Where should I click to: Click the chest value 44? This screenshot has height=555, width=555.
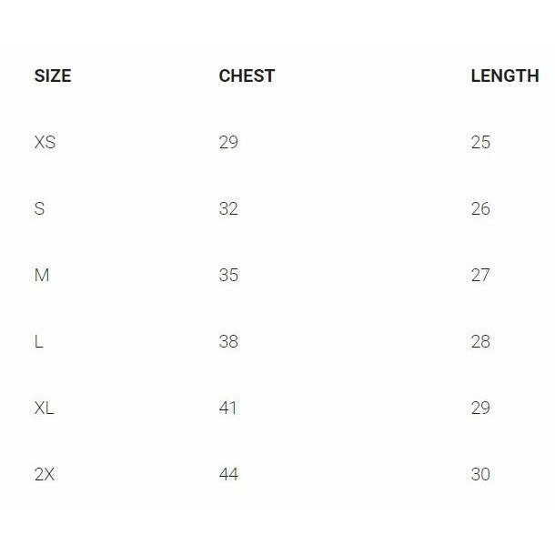pos(228,475)
